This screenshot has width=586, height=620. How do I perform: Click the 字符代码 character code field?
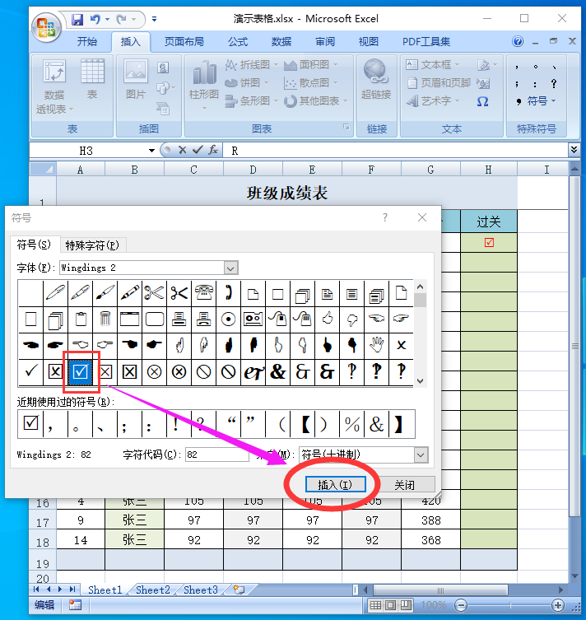[217, 455]
